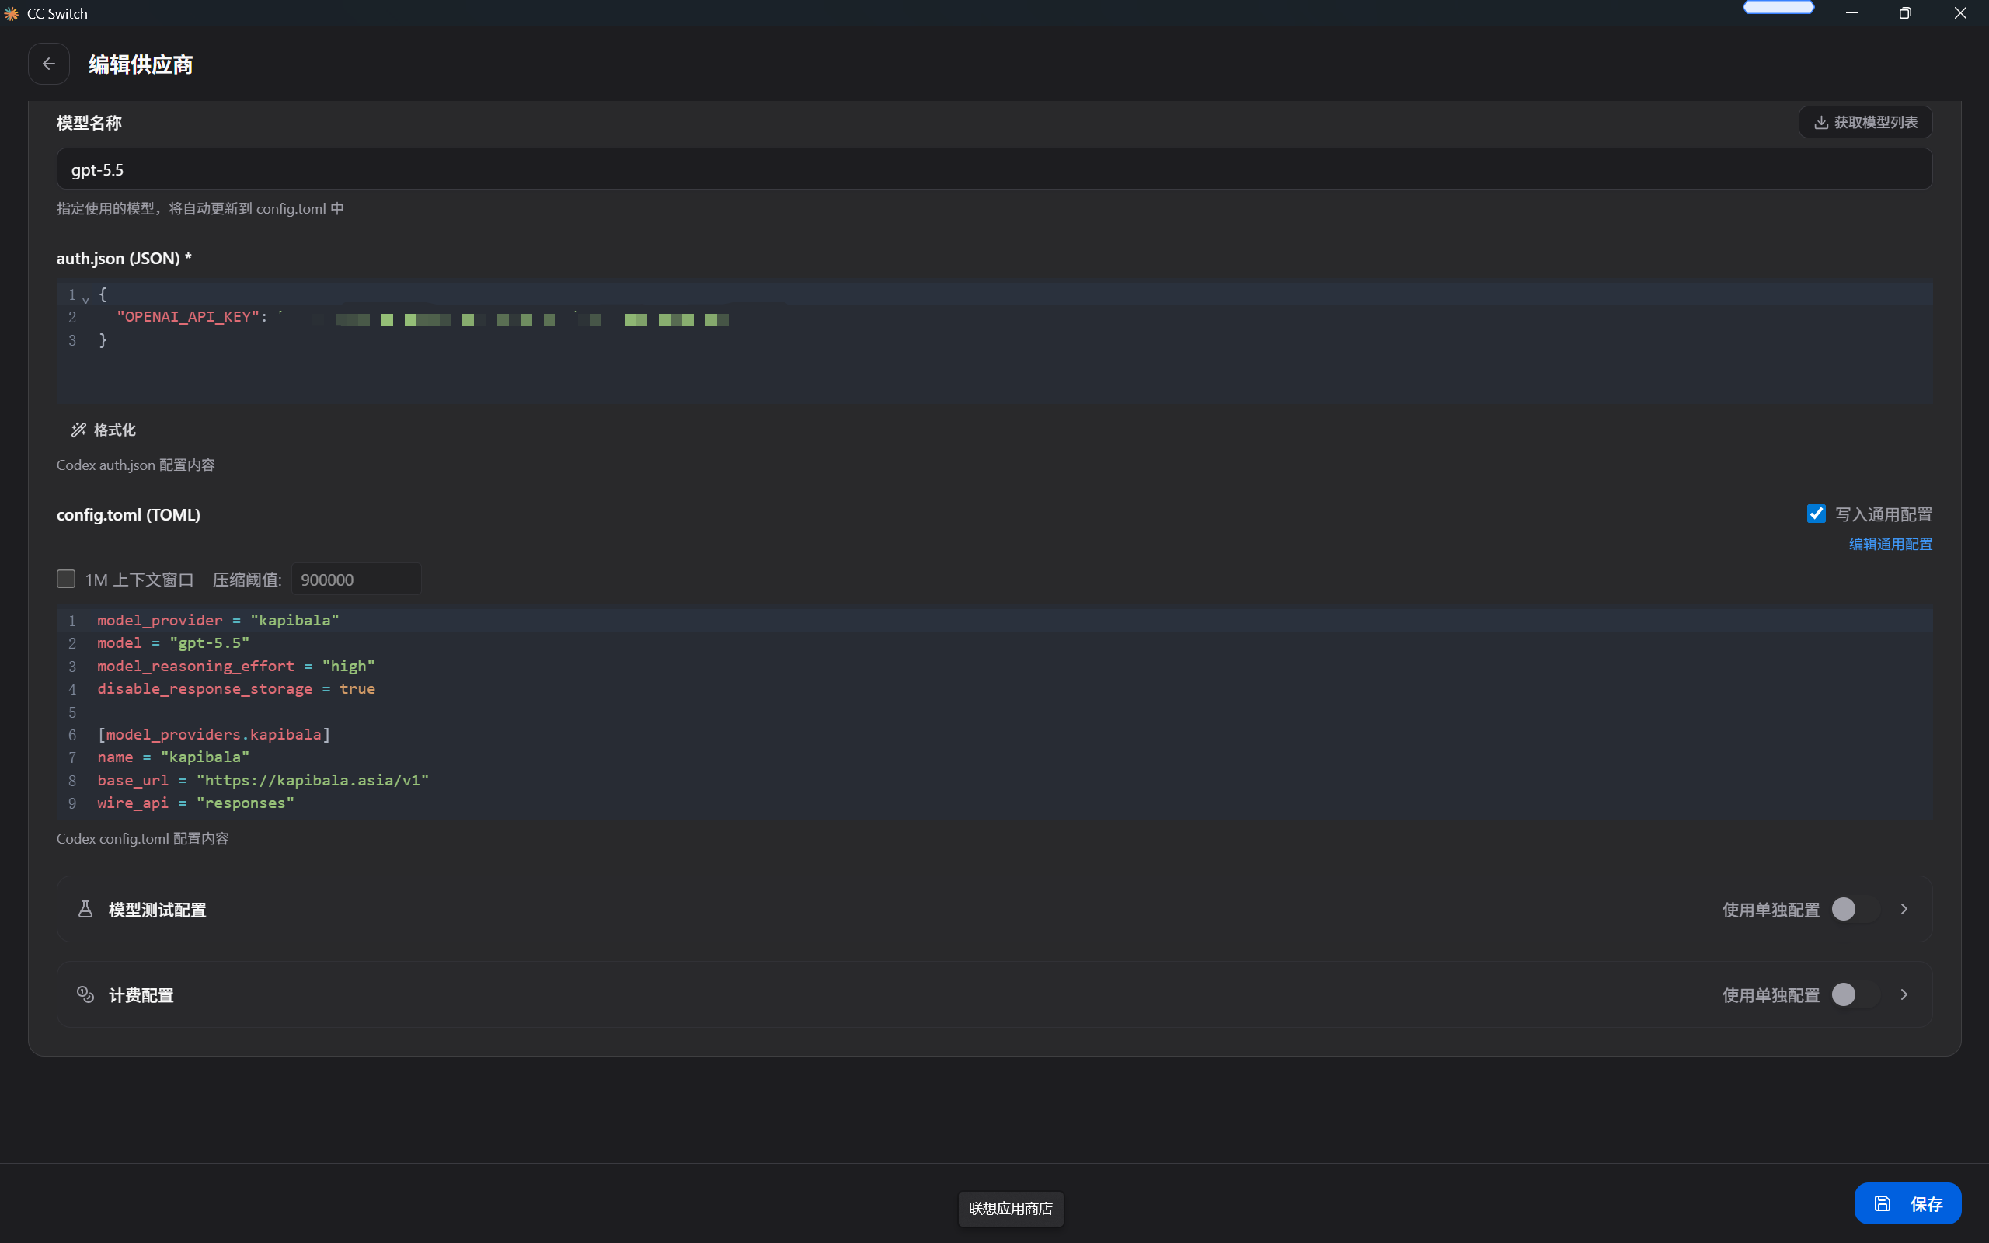Enable the 1M 上下文窗口 checkbox

[66, 579]
